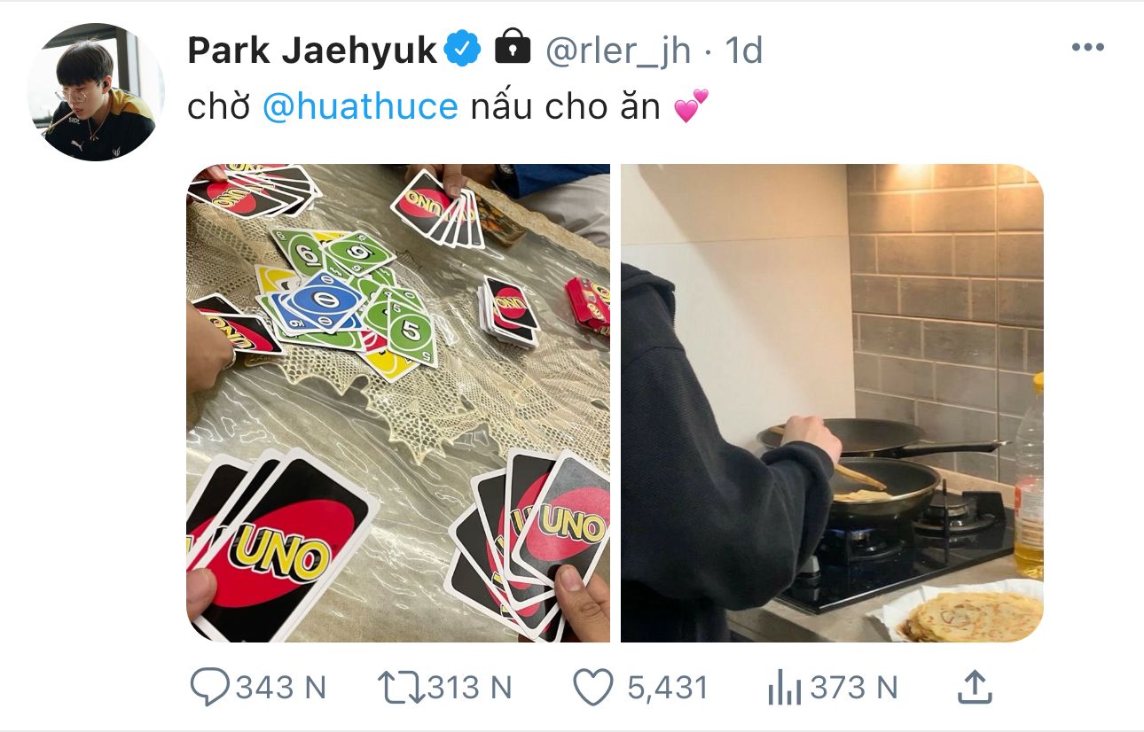
Task: Open the @rler_jh handle
Action: tap(617, 51)
